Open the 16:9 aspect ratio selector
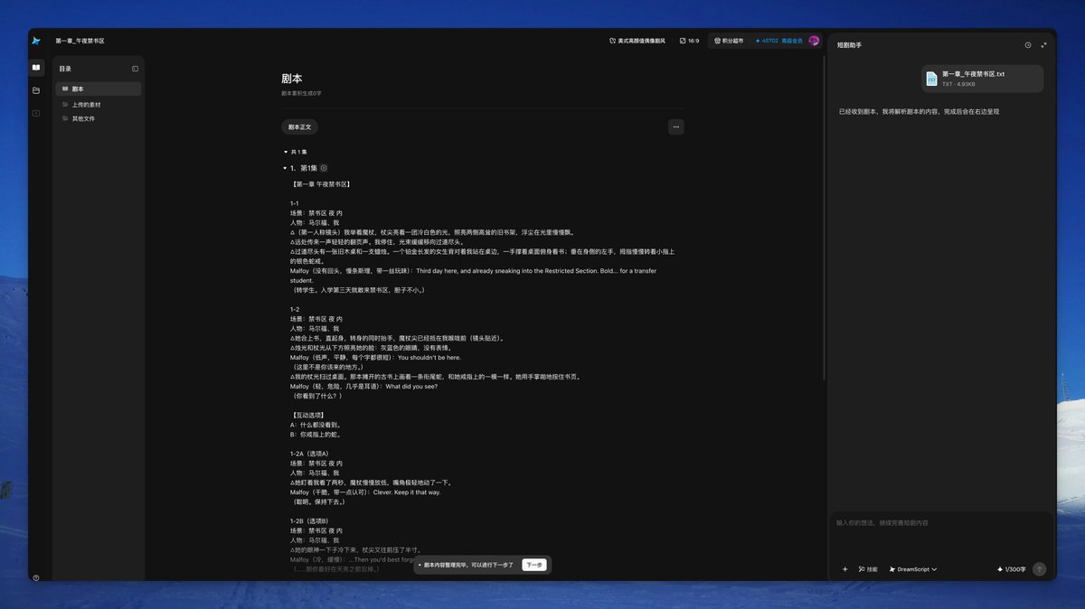This screenshot has width=1085, height=609. [690, 41]
